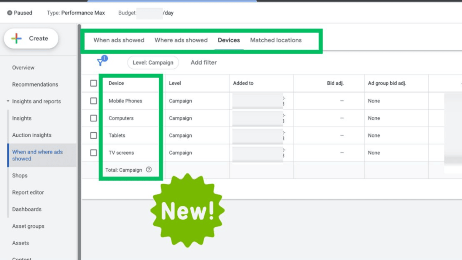The width and height of the screenshot is (462, 260).
Task: Select the Mobile Phones row checkbox
Action: (x=93, y=101)
